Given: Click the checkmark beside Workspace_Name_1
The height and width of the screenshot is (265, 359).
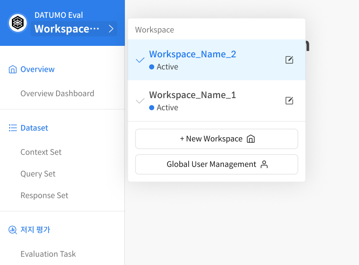Looking at the screenshot, I should tap(140, 101).
